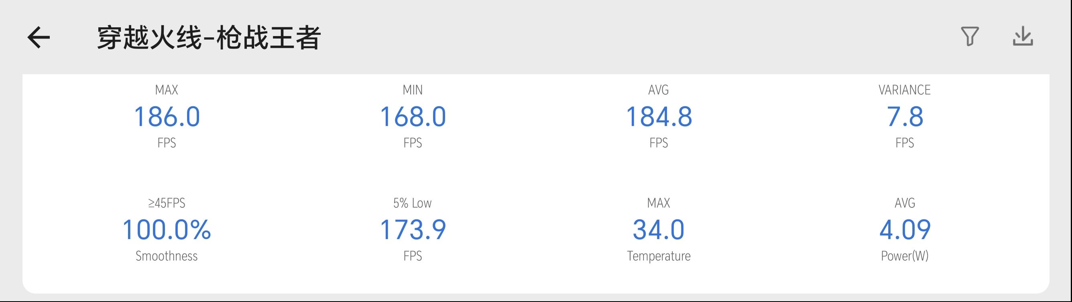The width and height of the screenshot is (1072, 302).
Task: Tap the 5% Low label
Action: click(413, 203)
